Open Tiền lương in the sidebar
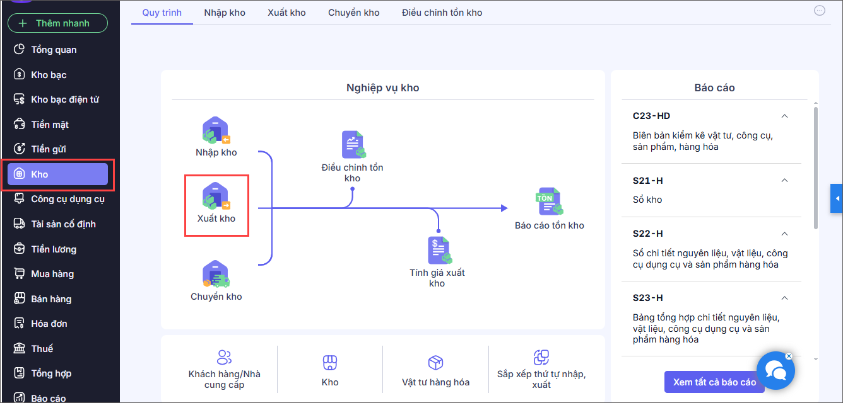 click(x=54, y=249)
